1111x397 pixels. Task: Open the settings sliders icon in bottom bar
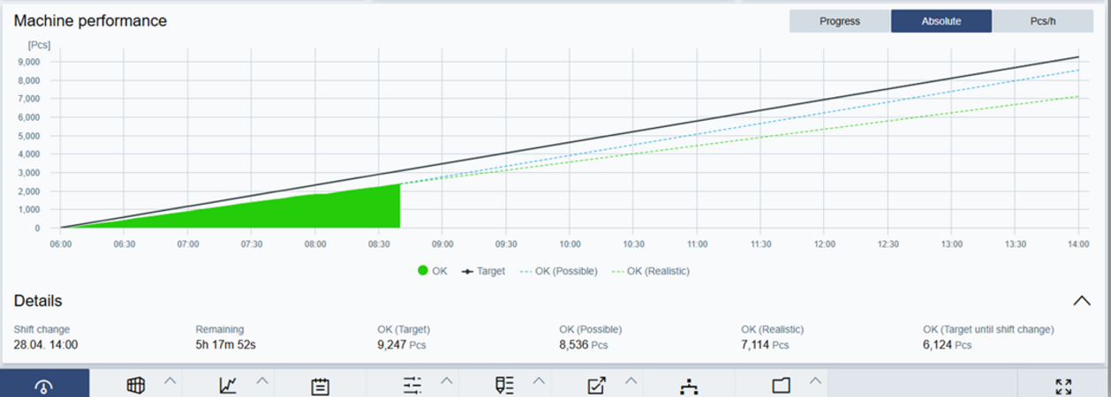click(412, 386)
